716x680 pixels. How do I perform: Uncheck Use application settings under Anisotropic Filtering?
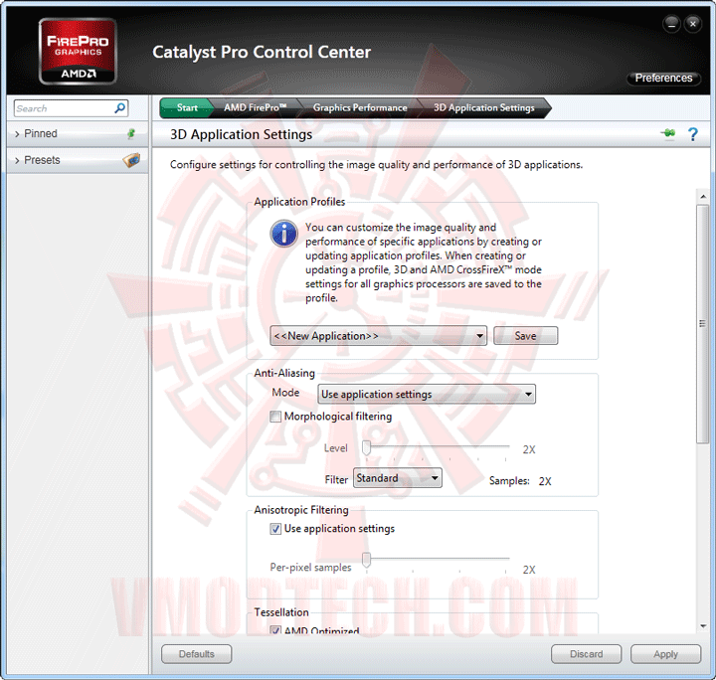[x=275, y=529]
